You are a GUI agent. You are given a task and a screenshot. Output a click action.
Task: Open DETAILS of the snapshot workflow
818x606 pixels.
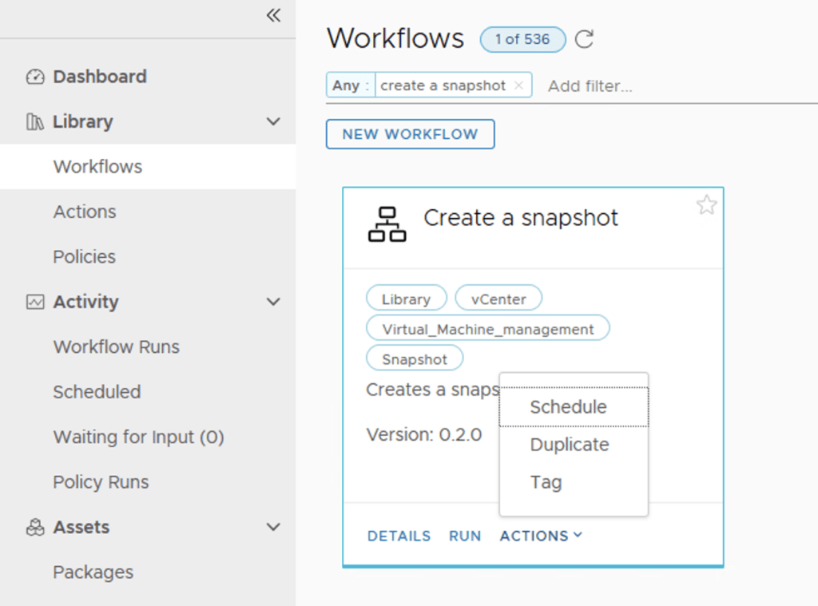click(x=399, y=536)
